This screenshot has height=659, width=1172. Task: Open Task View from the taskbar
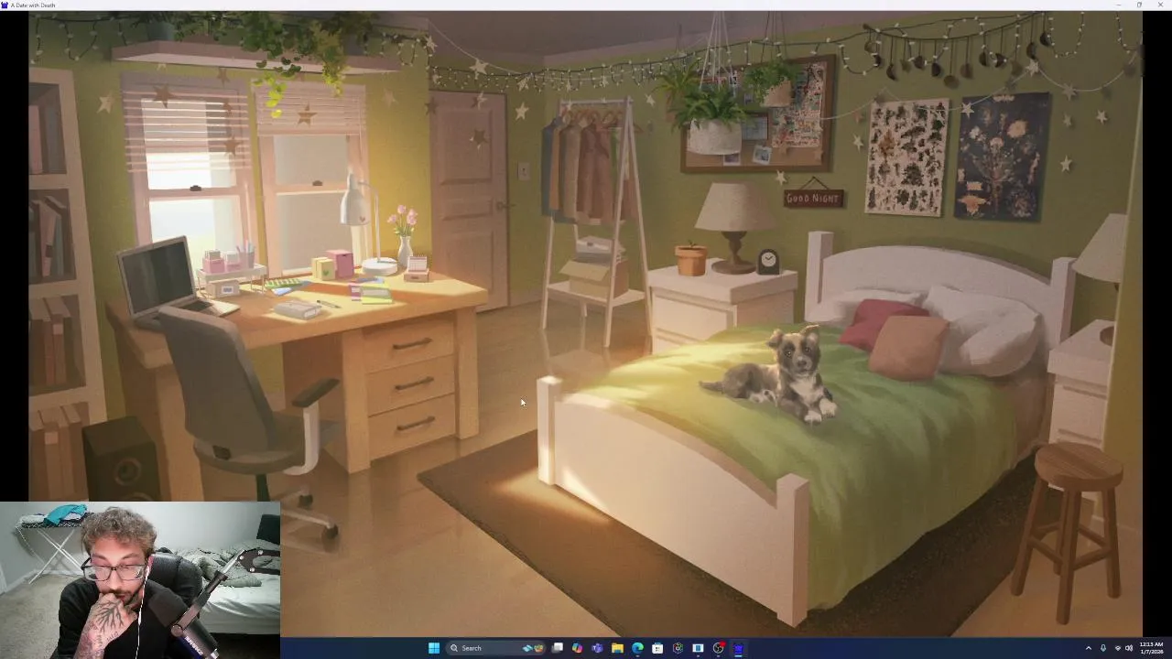(557, 648)
